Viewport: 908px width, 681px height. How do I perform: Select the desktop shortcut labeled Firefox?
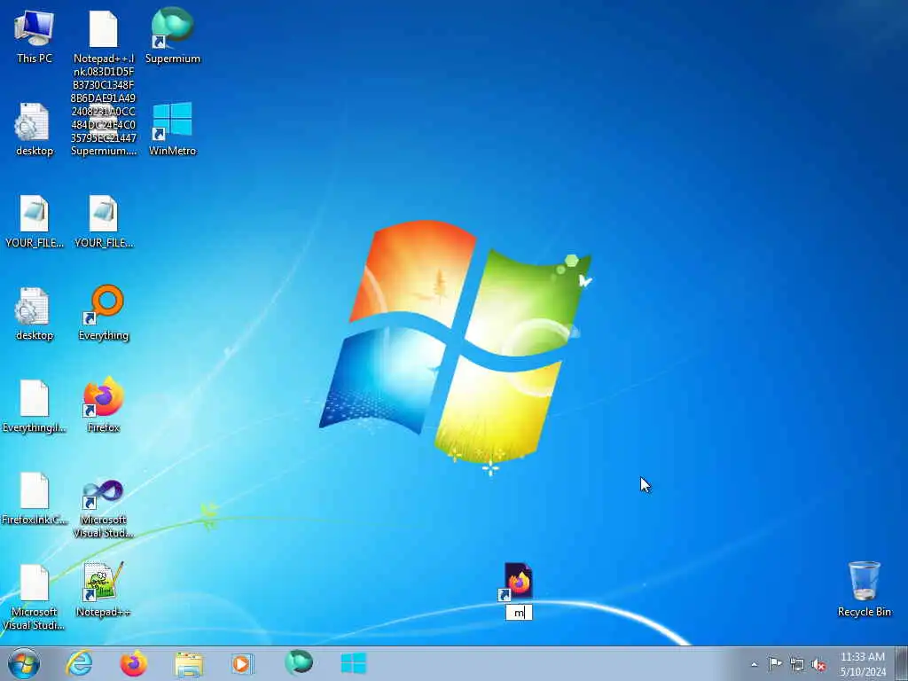[104, 404]
